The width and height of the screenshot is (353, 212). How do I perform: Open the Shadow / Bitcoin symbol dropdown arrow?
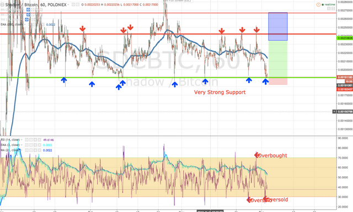tap(68, 4)
